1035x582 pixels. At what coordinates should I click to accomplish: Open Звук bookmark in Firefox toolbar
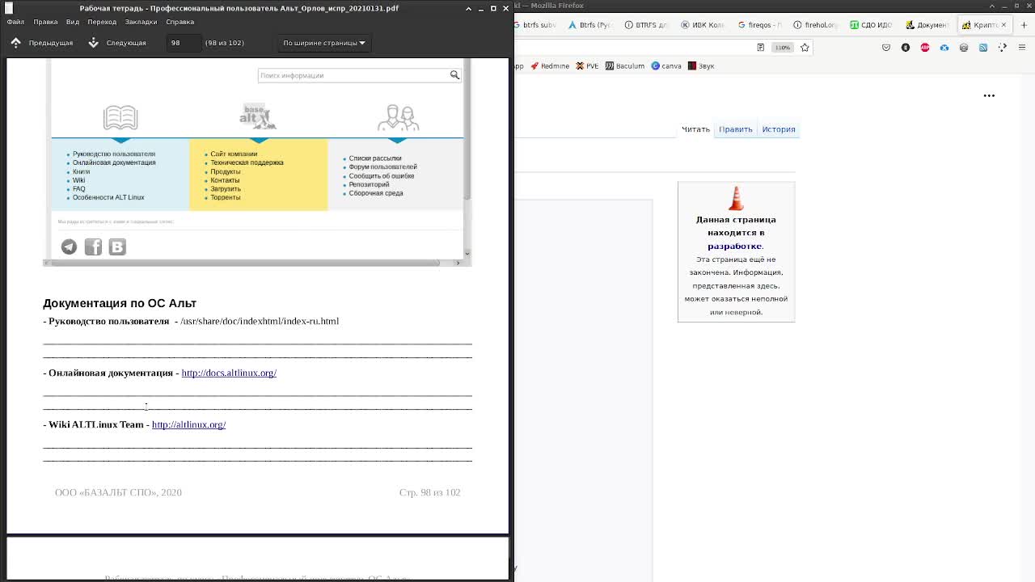701,66
